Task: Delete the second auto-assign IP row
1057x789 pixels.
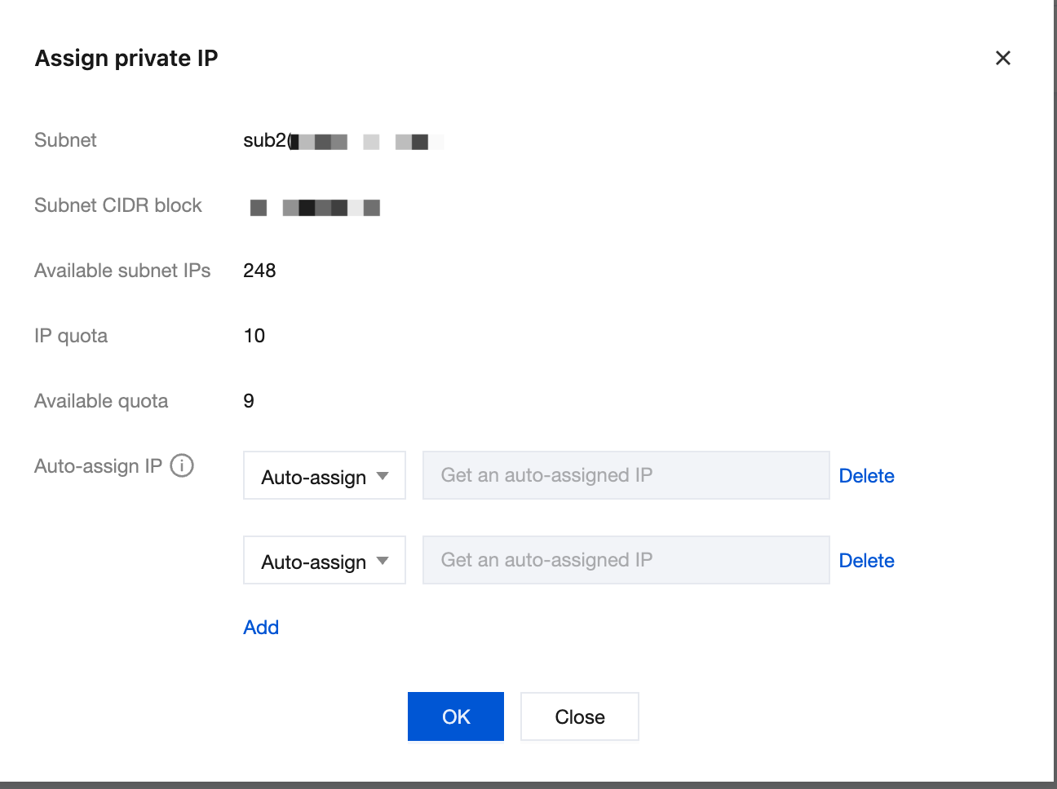Action: click(x=866, y=561)
